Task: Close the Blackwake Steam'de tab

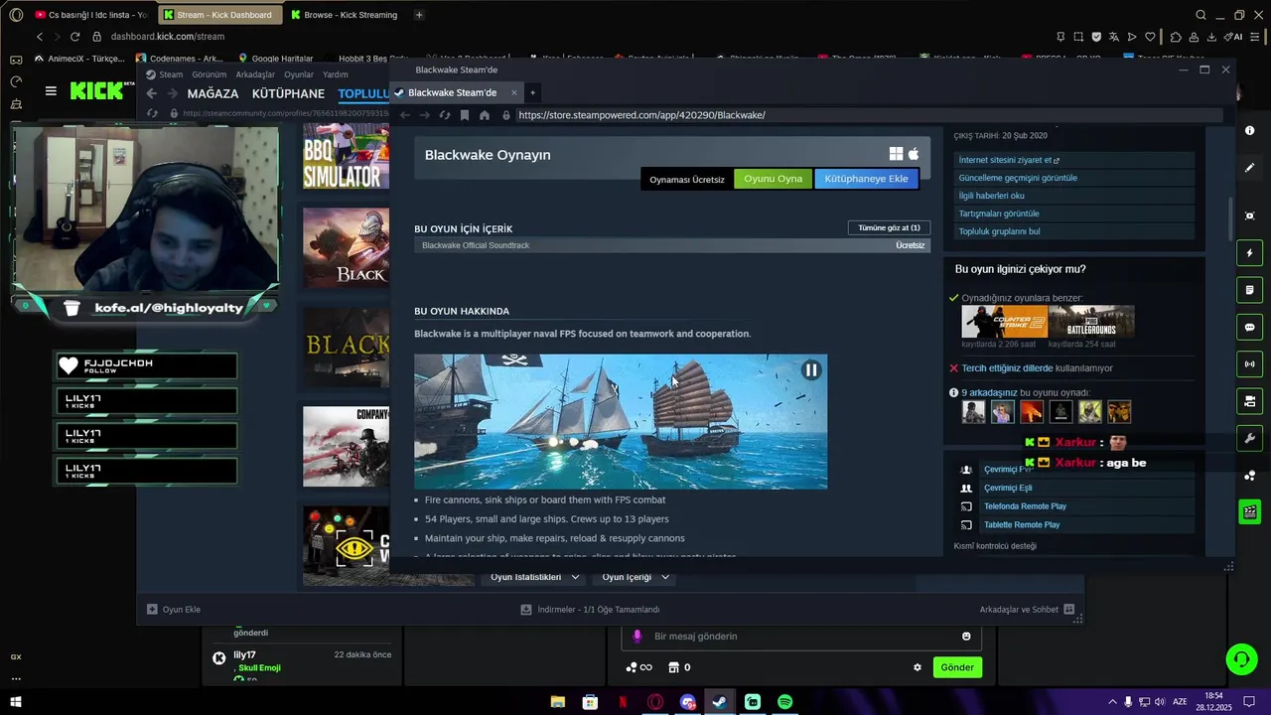Action: [x=513, y=92]
